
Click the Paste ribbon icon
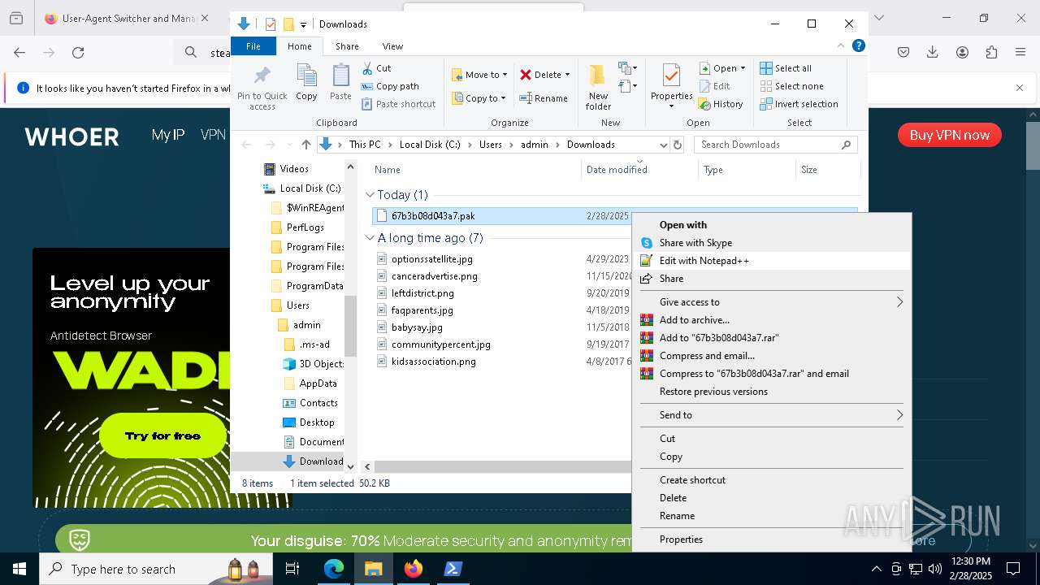[340, 82]
